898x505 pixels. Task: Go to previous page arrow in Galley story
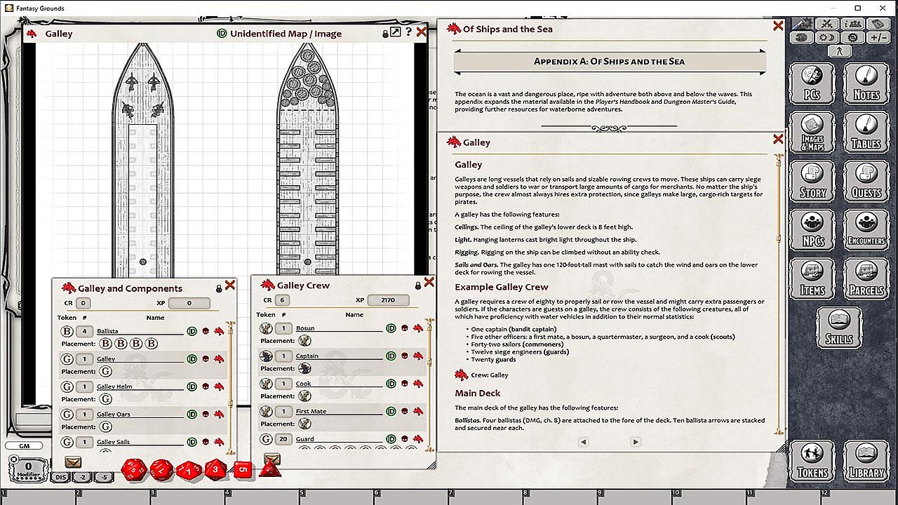pos(583,442)
